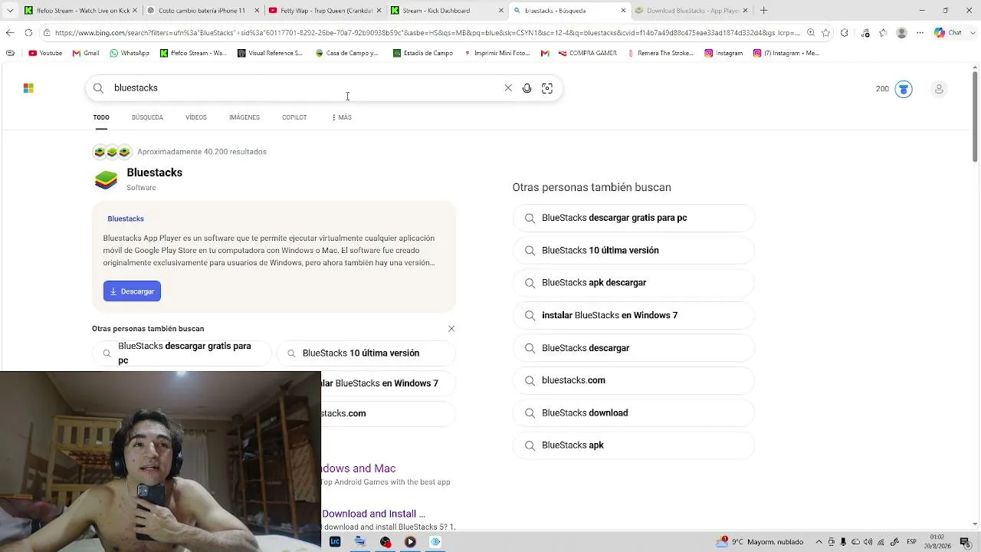Image resolution: width=981 pixels, height=552 pixels.
Task: Open the Gmail bookmark
Action: click(x=86, y=53)
